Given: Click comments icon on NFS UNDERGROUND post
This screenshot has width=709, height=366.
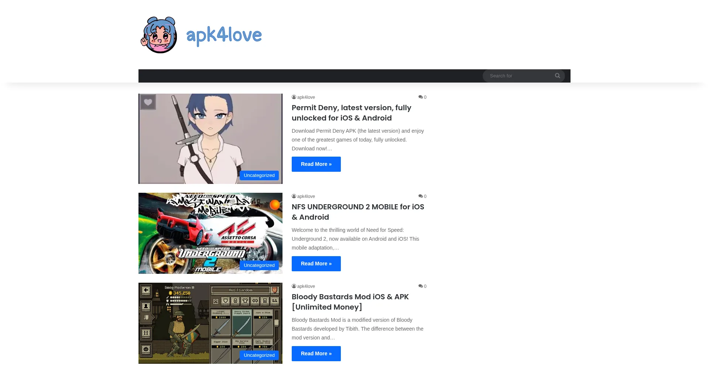Looking at the screenshot, I should click(x=421, y=196).
